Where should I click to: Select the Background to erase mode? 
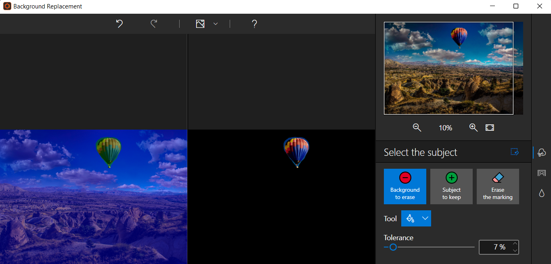[x=405, y=186]
